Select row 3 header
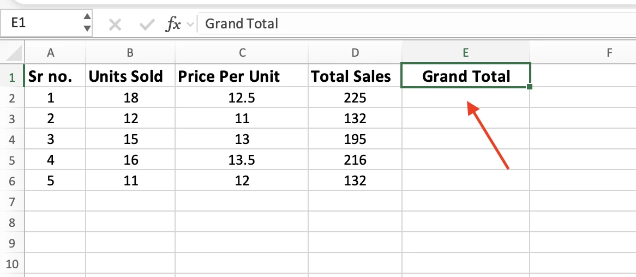The image size is (636, 277). tap(12, 118)
